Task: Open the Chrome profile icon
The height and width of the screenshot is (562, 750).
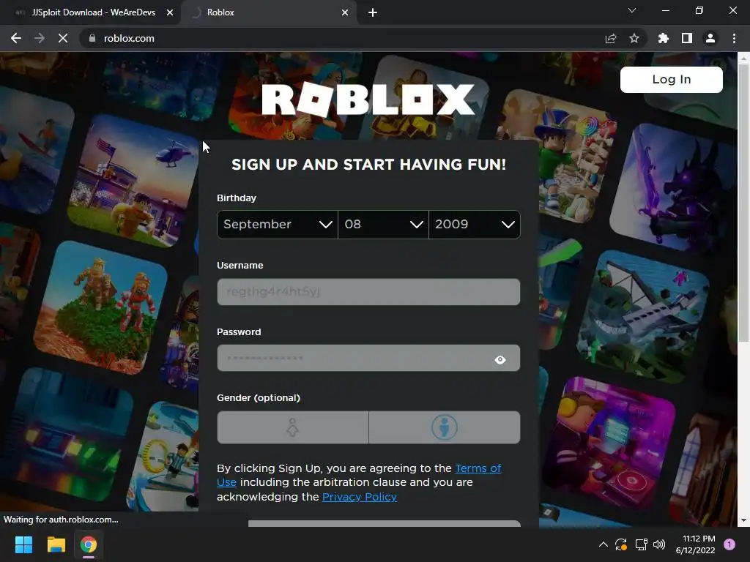Action: click(x=710, y=38)
